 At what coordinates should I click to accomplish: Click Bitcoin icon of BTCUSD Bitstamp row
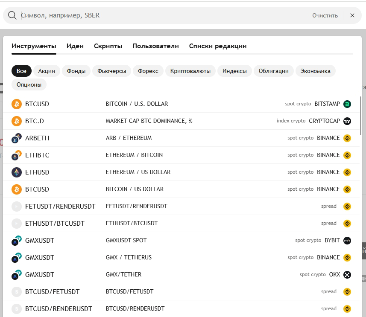coord(17,104)
